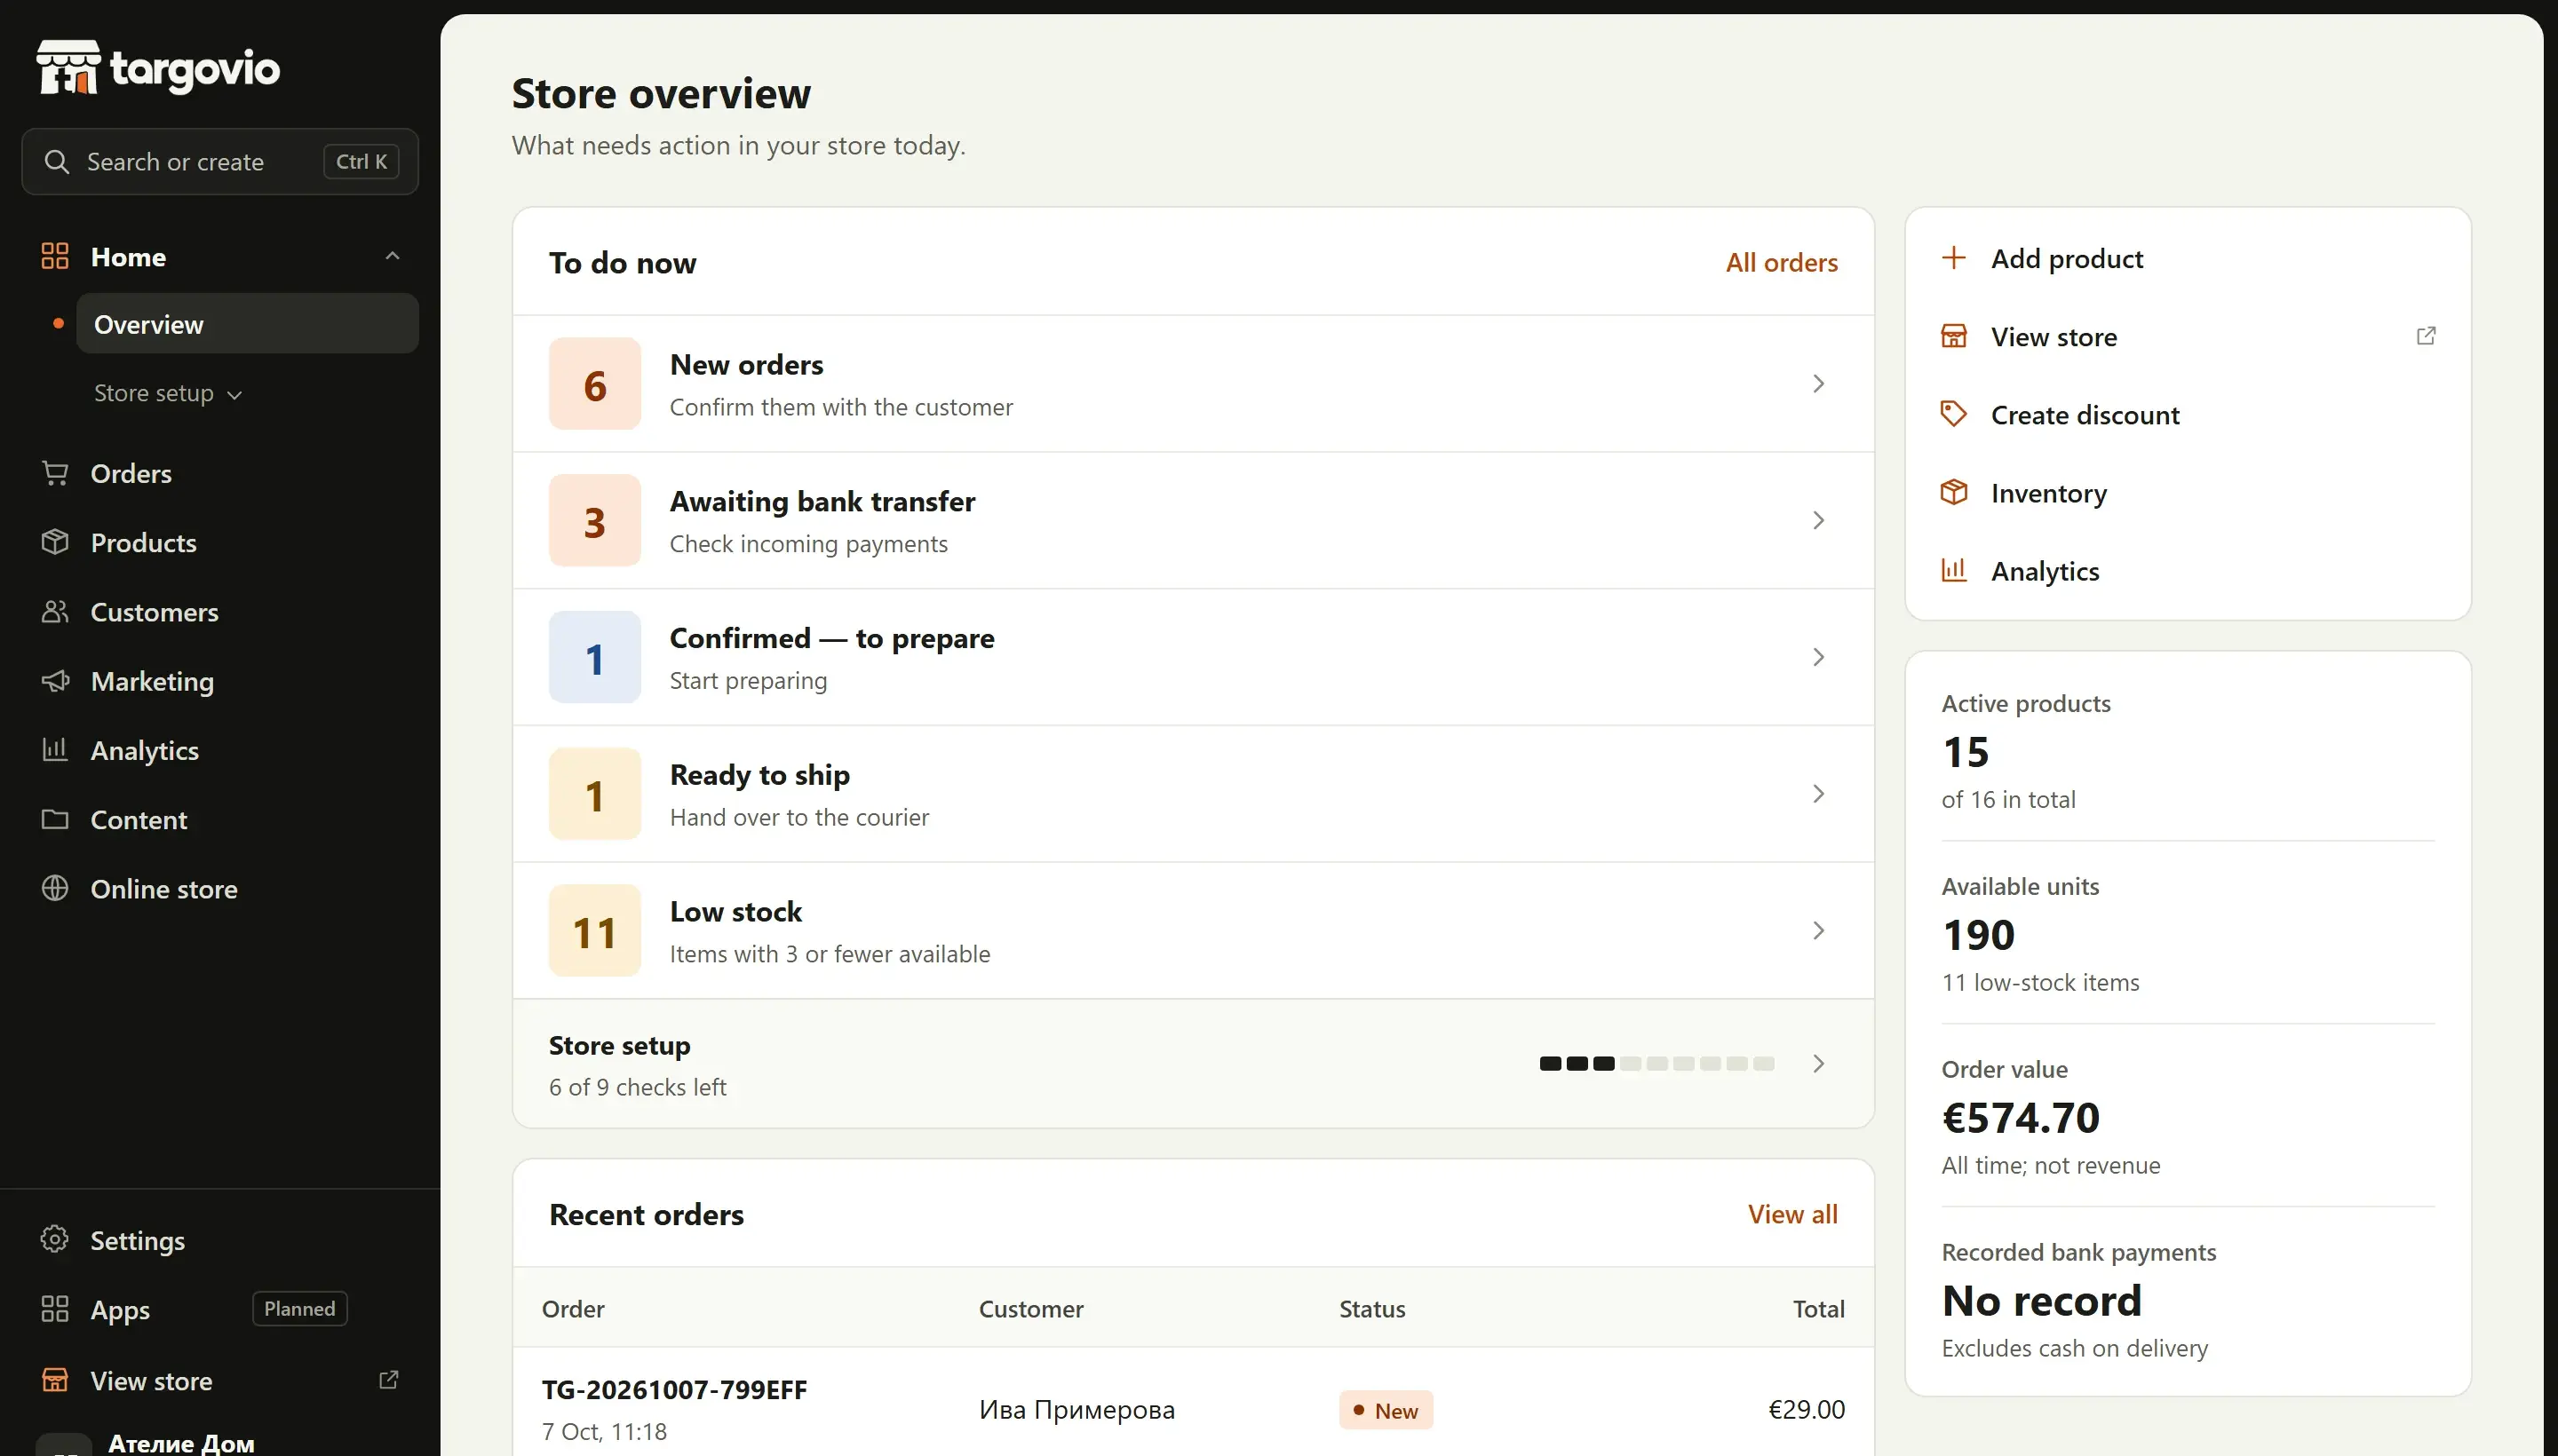Click the New status badge
The image size is (2558, 1456).
coord(1386,1410)
